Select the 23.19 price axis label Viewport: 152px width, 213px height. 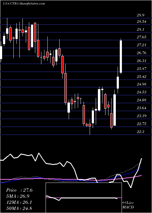[x=142, y=116]
